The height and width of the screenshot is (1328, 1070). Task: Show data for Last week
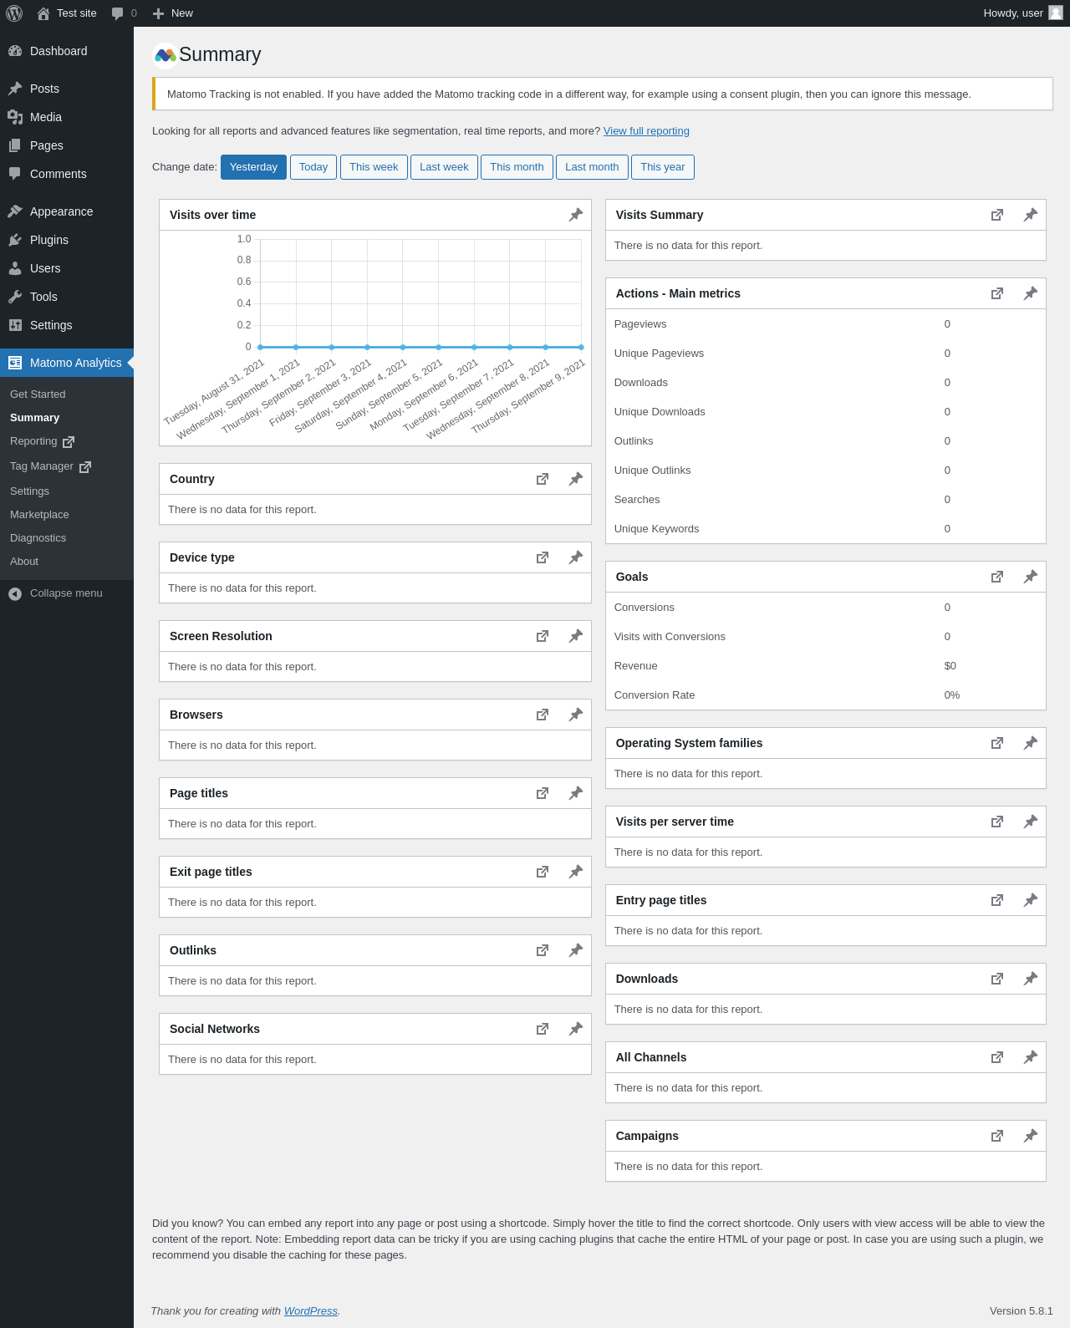pyautogui.click(x=444, y=167)
